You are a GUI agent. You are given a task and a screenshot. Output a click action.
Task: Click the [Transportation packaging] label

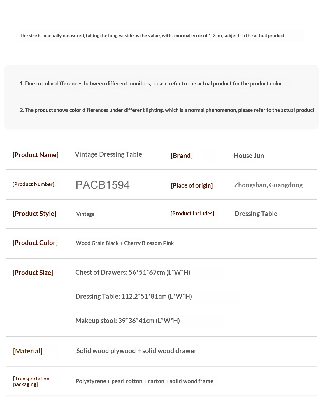point(31,381)
